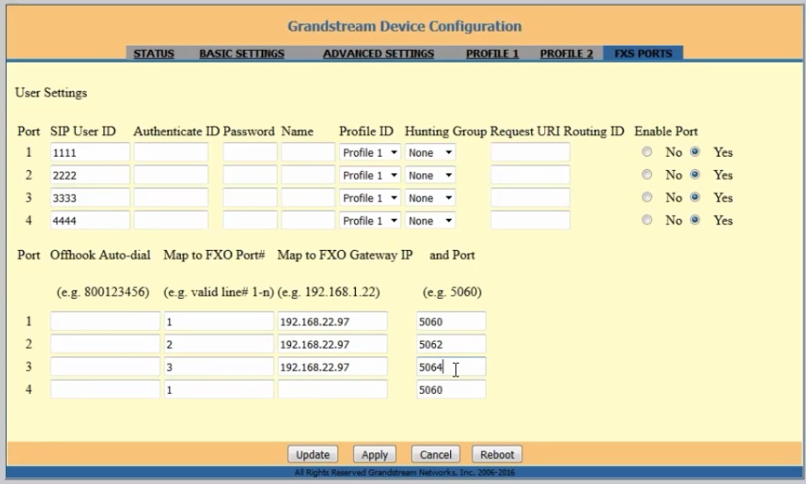806x484 pixels.
Task: Click Offhook Auto-dial field for port 1
Action: click(x=104, y=322)
